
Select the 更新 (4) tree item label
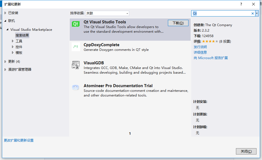pyautogui.click(x=14, y=62)
